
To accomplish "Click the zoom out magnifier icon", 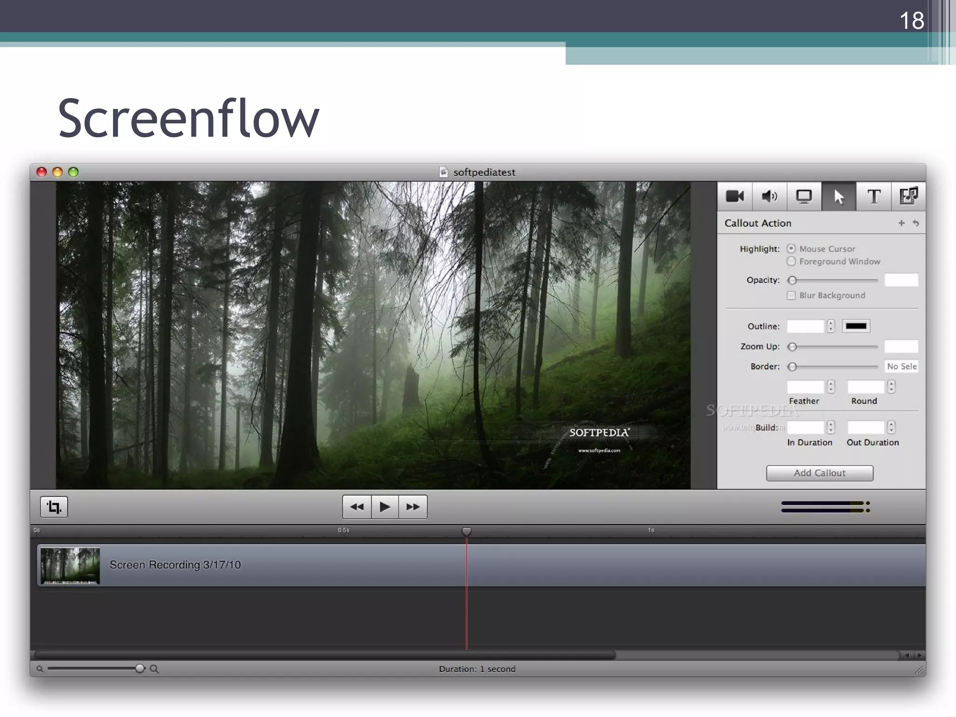I will (40, 669).
